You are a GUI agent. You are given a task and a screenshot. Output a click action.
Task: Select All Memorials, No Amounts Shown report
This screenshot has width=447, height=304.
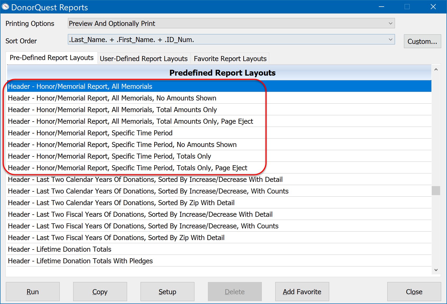(219, 98)
